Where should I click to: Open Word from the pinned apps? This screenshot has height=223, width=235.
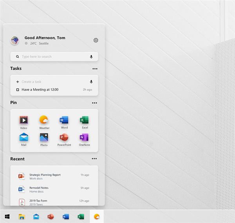pyautogui.click(x=64, y=120)
